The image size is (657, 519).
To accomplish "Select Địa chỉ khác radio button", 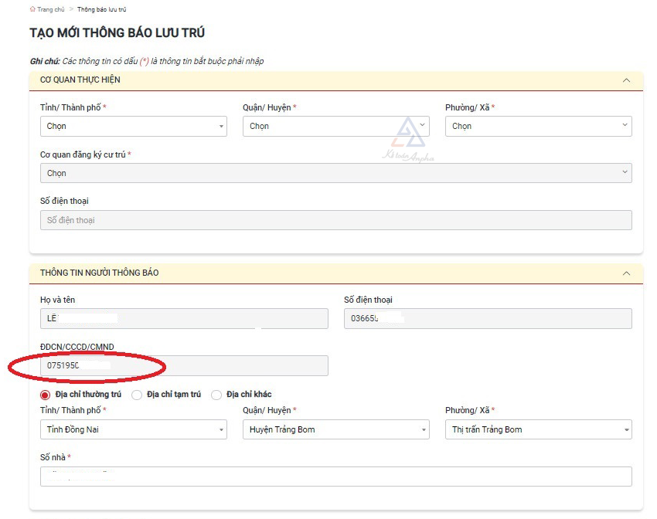I will coord(216,395).
